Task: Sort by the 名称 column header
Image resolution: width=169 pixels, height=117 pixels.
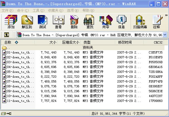Action: (18, 42)
